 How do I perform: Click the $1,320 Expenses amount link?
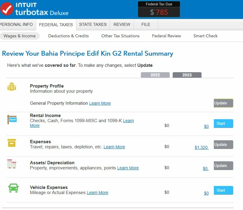pyautogui.click(x=202, y=147)
